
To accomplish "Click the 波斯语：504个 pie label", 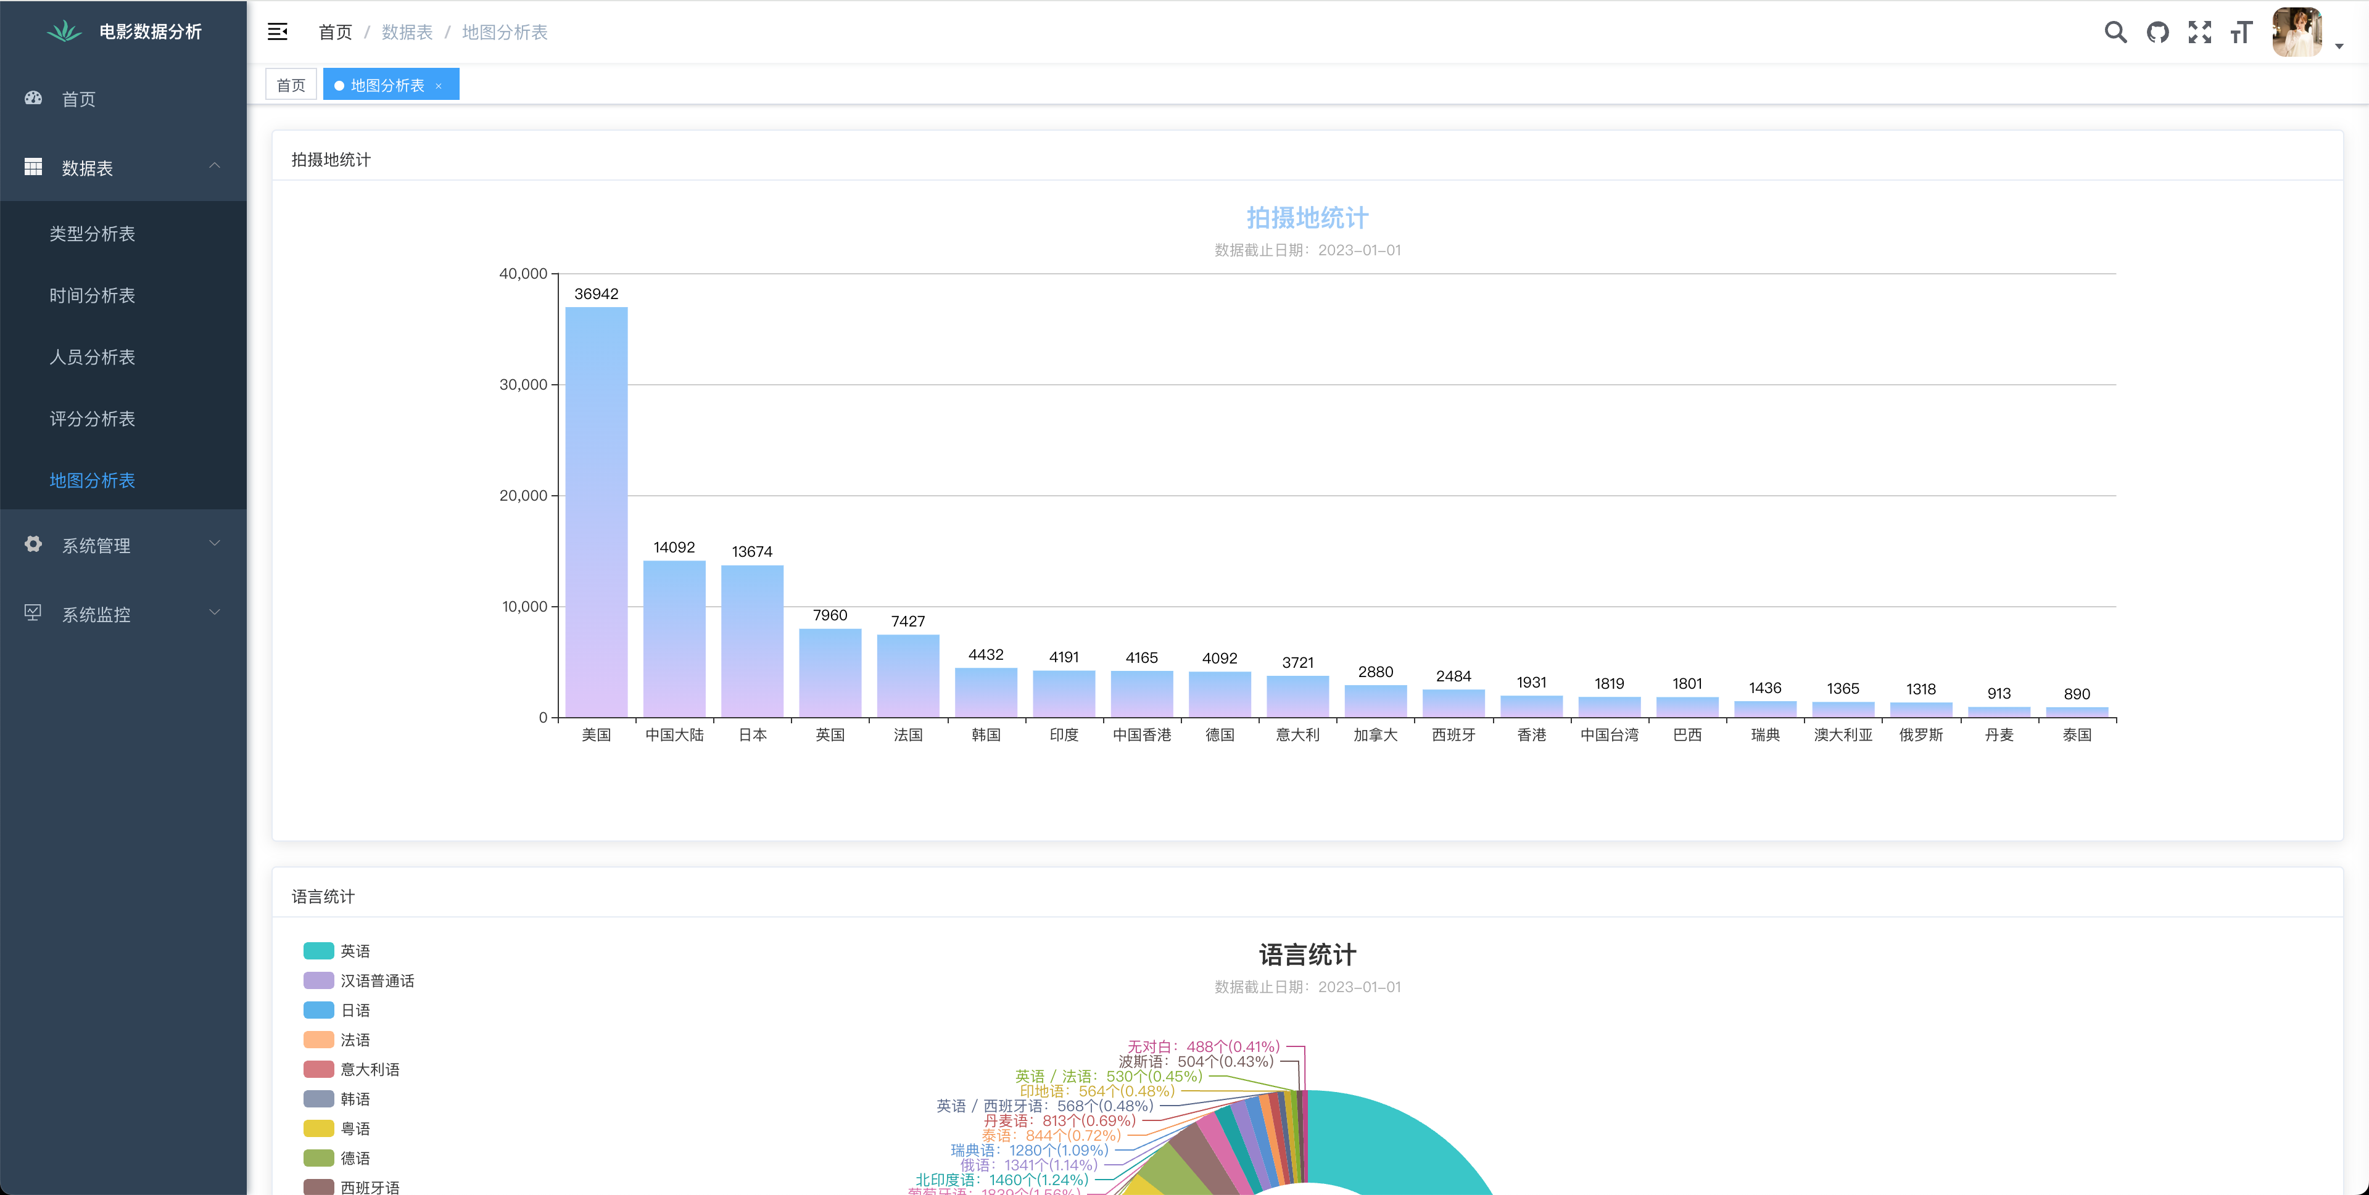I will (x=1196, y=1061).
